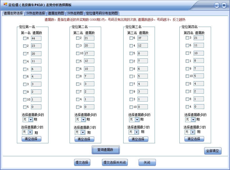Expand 选择遗漏最少的 dropdown under 定位第二名

(83, 132)
